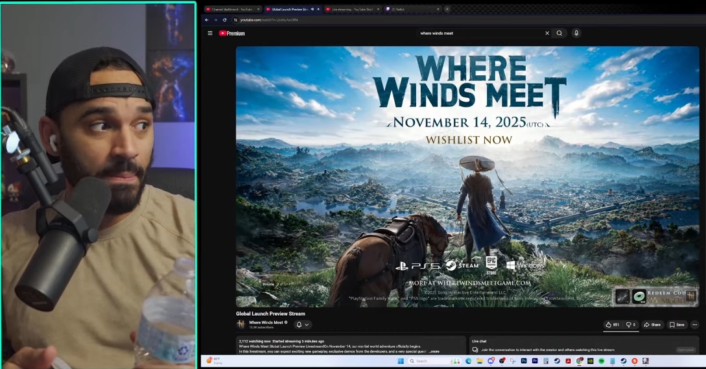The width and height of the screenshot is (706, 369).
Task: Reload the page with the refresh icon
Action: click(x=225, y=20)
